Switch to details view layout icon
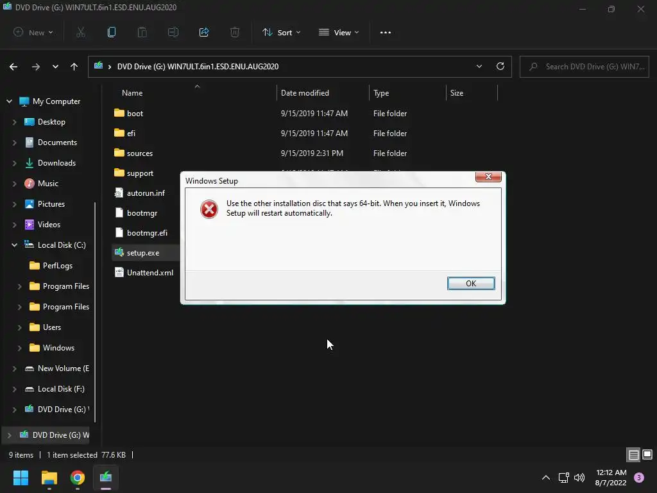657x493 pixels. (633, 455)
